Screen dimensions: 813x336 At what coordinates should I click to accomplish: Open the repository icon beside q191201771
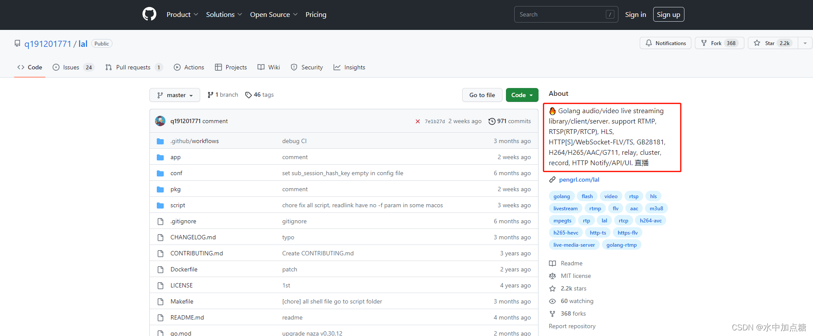pyautogui.click(x=17, y=43)
